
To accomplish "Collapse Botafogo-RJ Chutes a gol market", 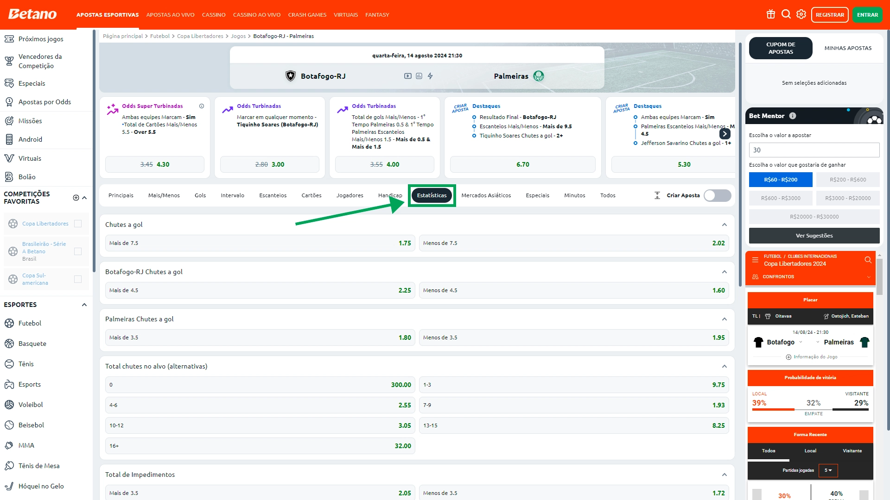I will 725,272.
